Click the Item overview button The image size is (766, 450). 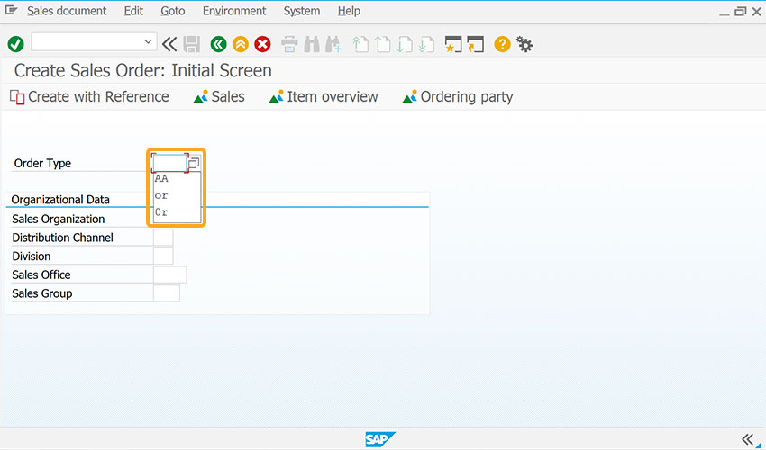(x=324, y=96)
